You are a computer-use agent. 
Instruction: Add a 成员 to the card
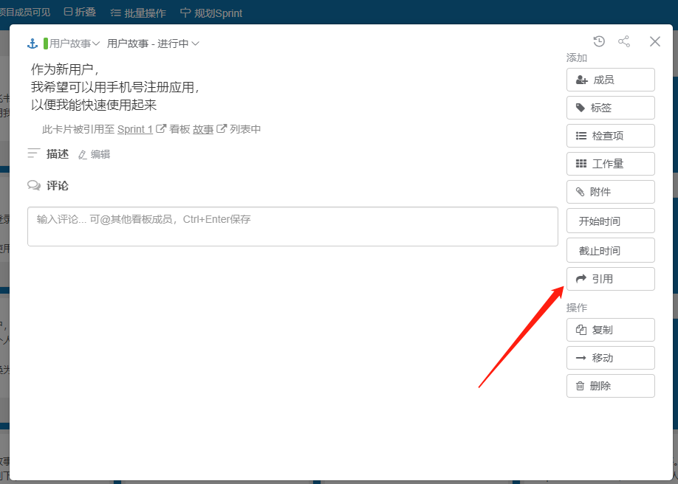coord(610,80)
